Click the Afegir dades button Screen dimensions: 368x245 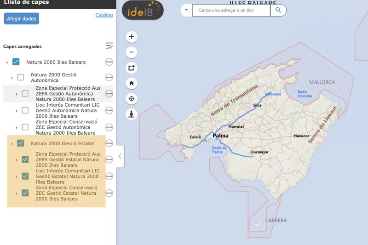[x=22, y=18]
